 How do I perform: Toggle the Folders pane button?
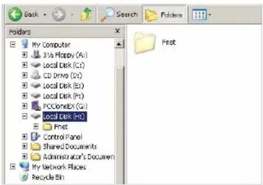pyautogui.click(x=164, y=15)
